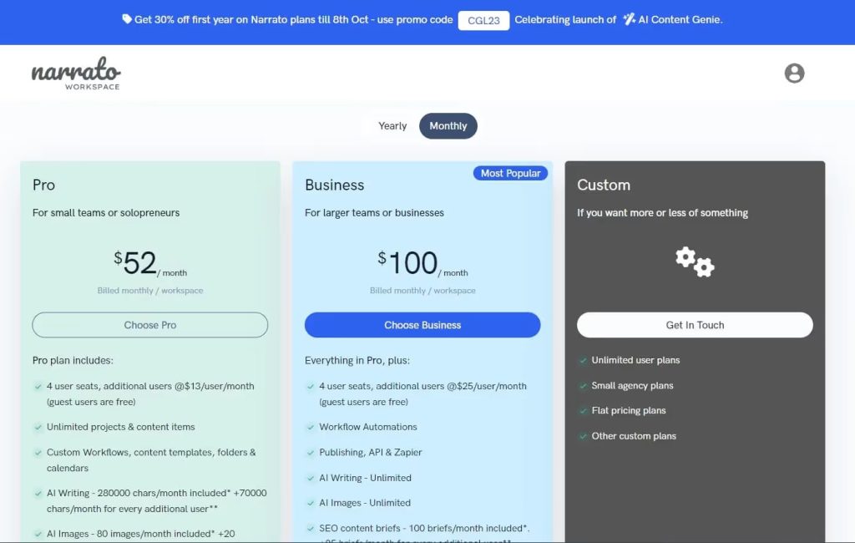Click the Other custom plans item

pos(634,436)
